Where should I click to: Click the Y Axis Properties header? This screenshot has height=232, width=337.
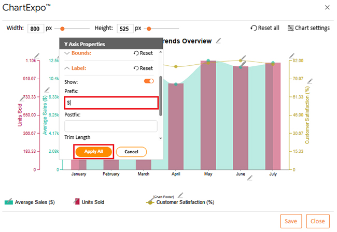(x=111, y=44)
